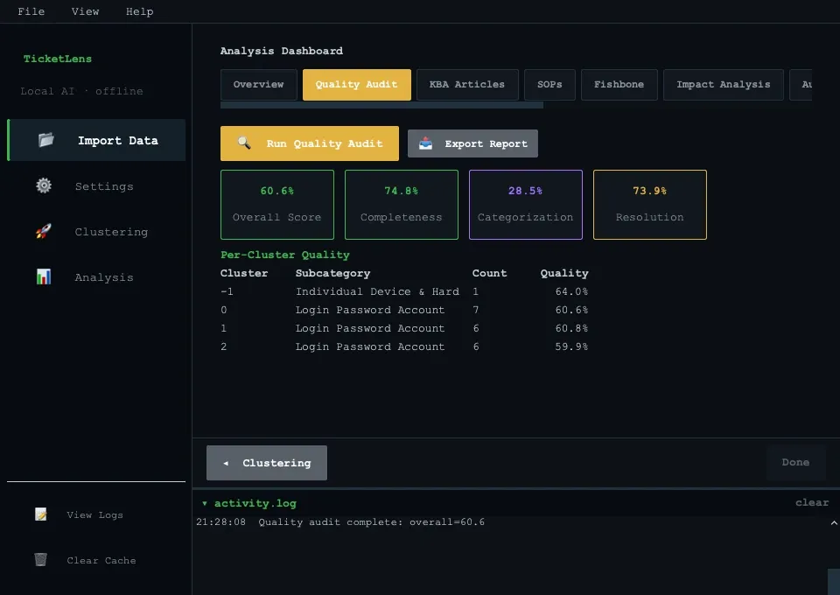Click the Analysis bar chart icon

44,276
